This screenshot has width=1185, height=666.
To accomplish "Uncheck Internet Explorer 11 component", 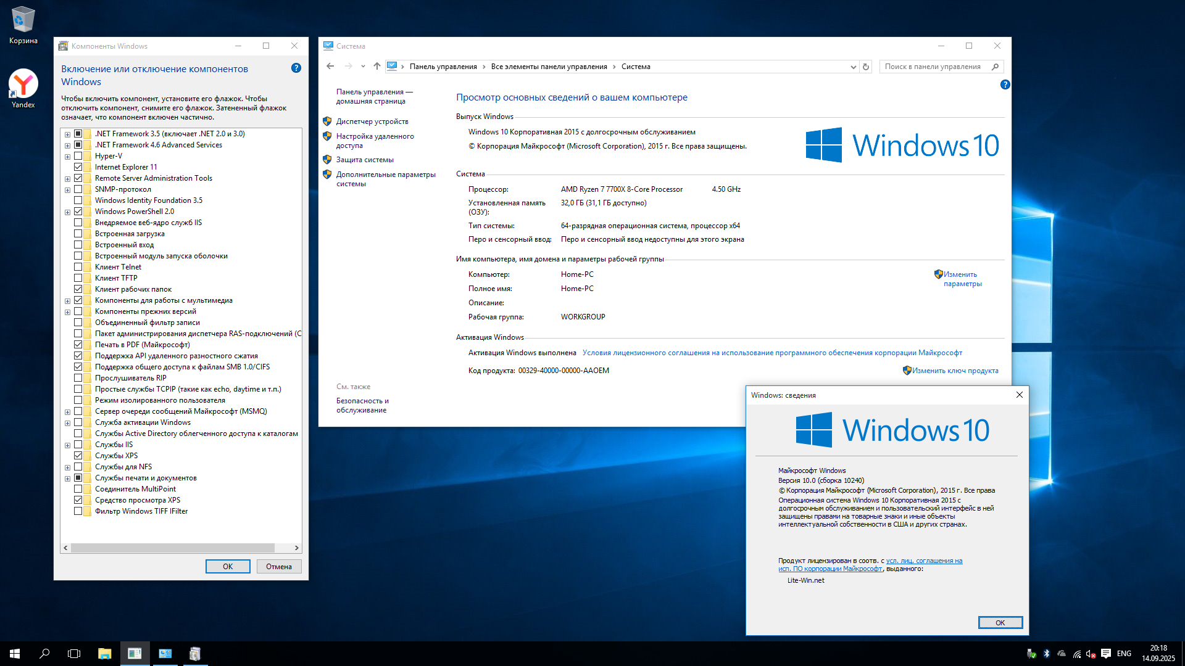I will [x=78, y=167].
